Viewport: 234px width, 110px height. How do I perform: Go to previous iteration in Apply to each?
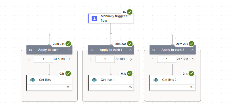point(29,59)
